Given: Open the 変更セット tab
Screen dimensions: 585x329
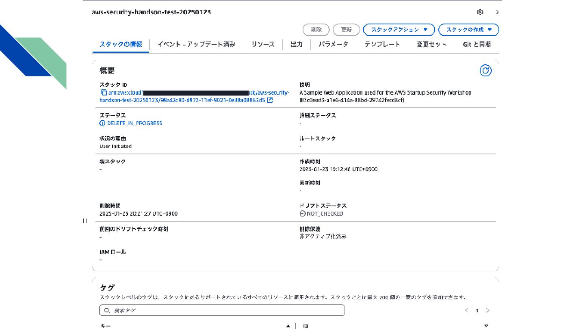Looking at the screenshot, I should 431,44.
